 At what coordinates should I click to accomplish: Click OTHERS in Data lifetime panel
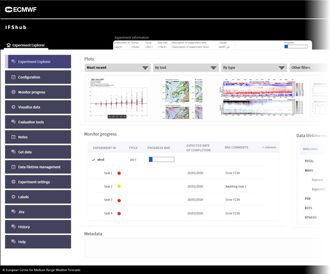coord(310,218)
